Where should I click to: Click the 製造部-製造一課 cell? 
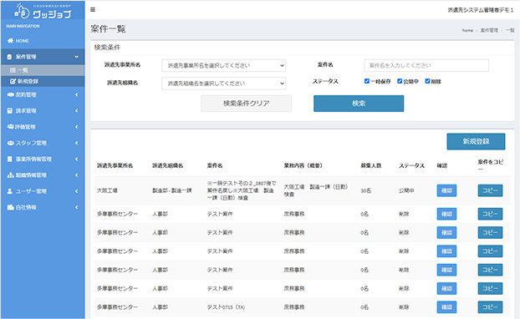(x=171, y=190)
